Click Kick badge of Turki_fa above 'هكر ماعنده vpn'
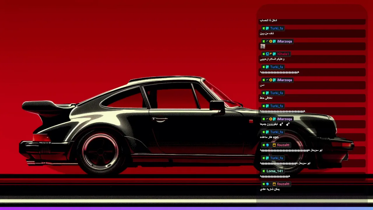Viewport: 373px width, 210px height. point(264,132)
